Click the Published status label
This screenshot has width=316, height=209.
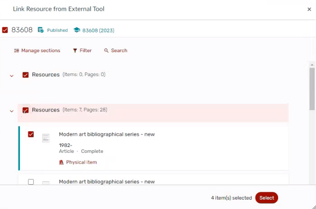pyautogui.click(x=57, y=30)
